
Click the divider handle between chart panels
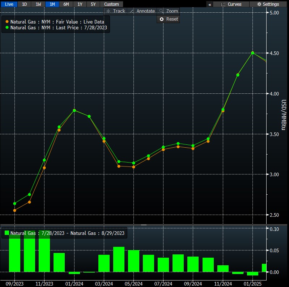click(x=144, y=225)
